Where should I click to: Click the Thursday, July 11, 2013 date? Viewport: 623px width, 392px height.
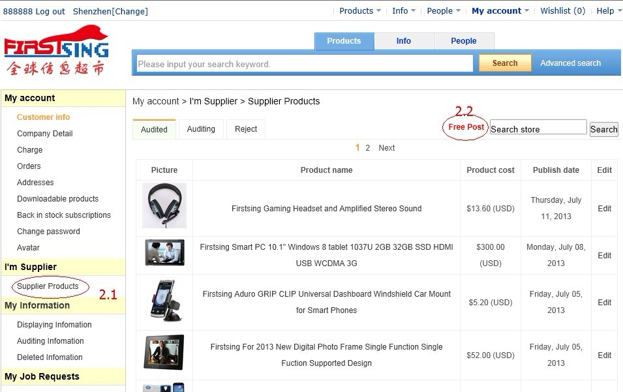tap(556, 208)
